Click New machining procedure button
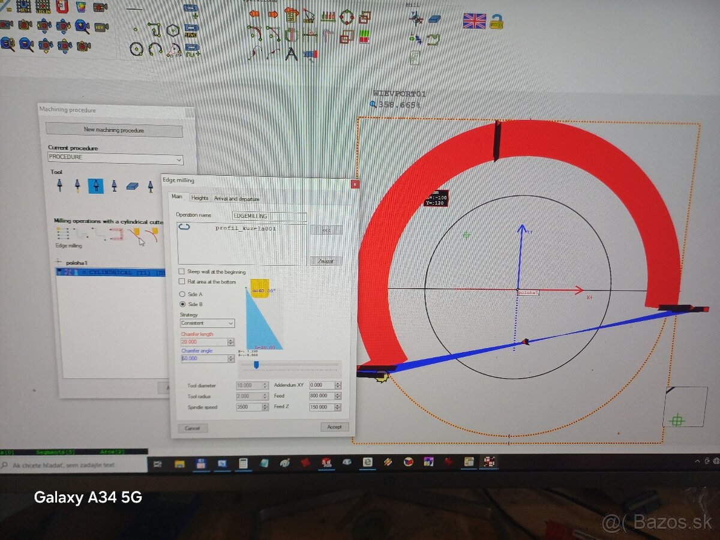Screen dimensions: 720x540 click(x=114, y=130)
